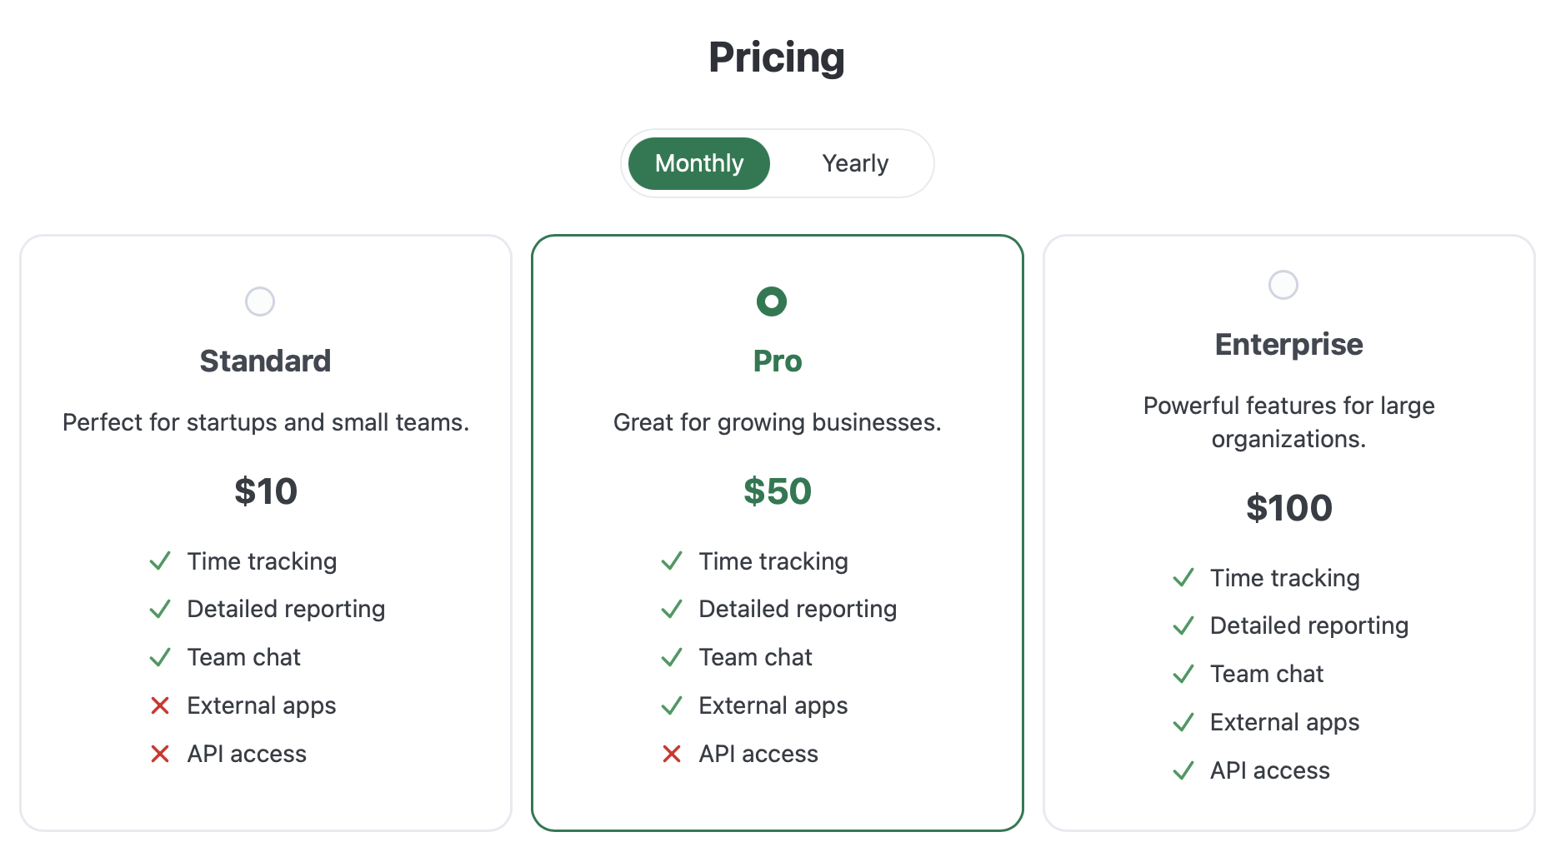Click the red X beside Pro's API access

672,754
